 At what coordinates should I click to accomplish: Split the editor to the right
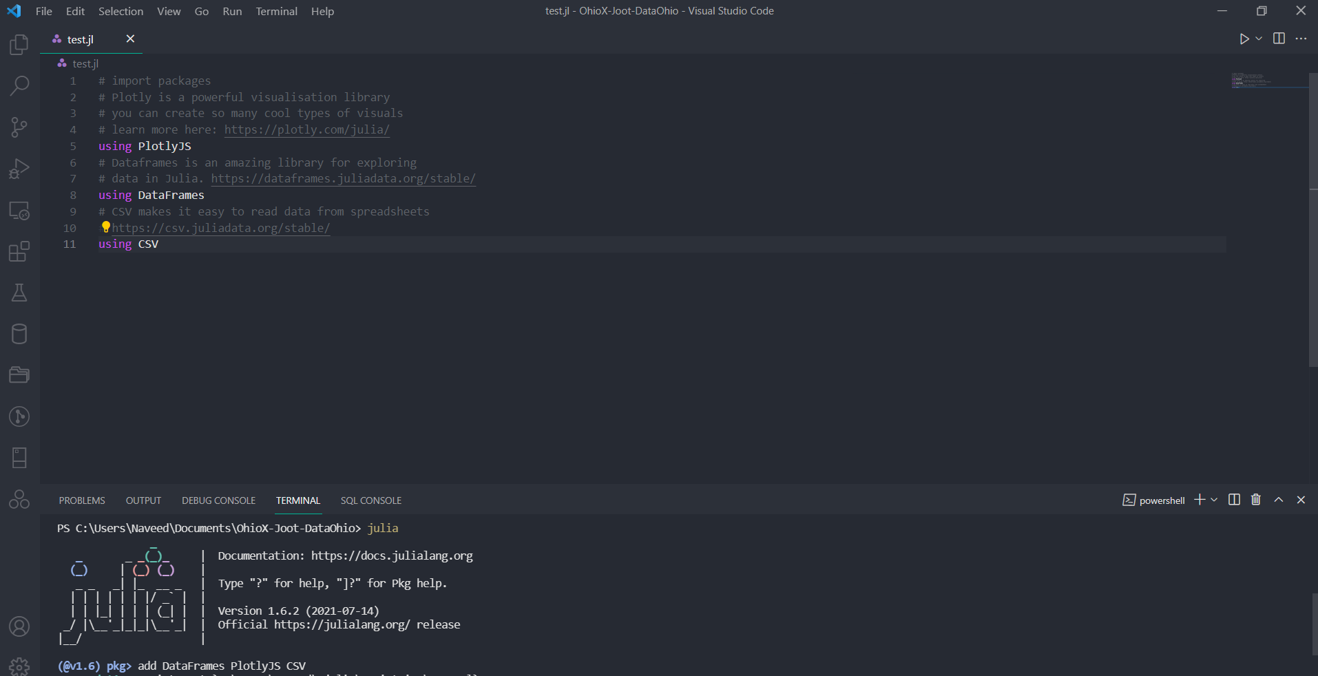(1279, 39)
